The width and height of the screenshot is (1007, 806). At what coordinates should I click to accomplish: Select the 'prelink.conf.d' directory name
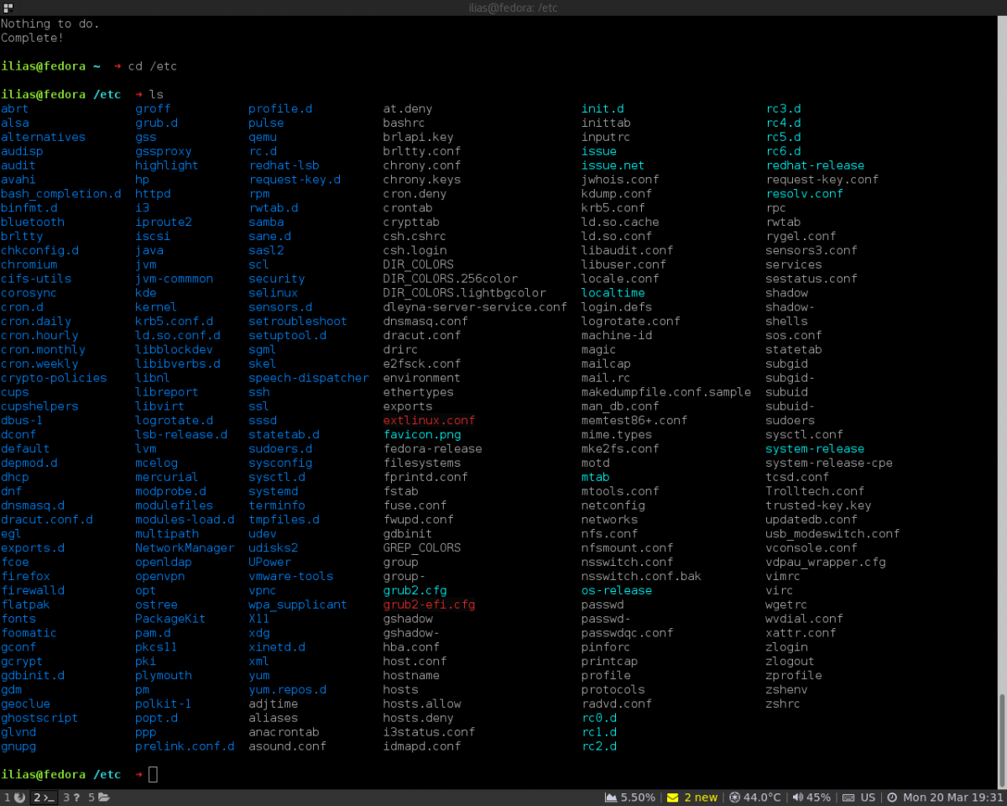(x=185, y=746)
